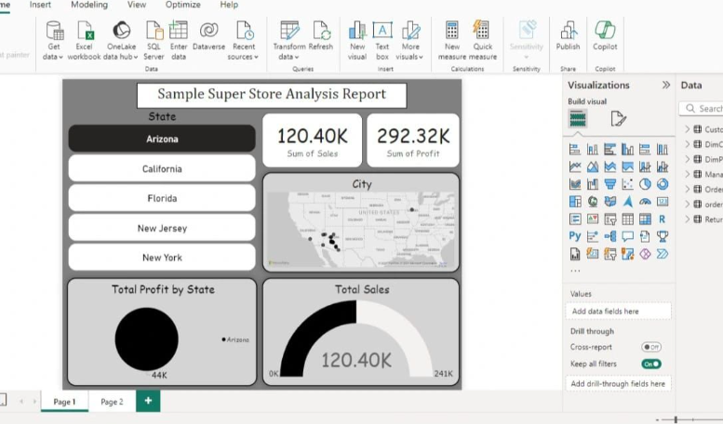The width and height of the screenshot is (723, 424).
Task: Select the Python visual icon
Action: tap(575, 236)
